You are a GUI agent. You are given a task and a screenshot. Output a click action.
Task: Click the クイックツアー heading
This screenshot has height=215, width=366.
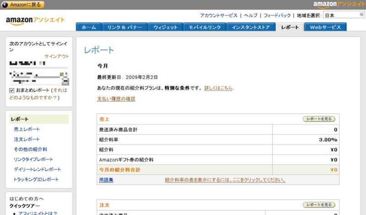pos(25,206)
